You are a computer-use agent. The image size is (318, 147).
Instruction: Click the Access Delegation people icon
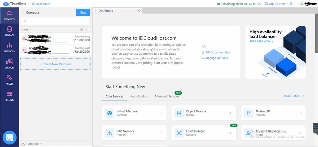pos(249,133)
